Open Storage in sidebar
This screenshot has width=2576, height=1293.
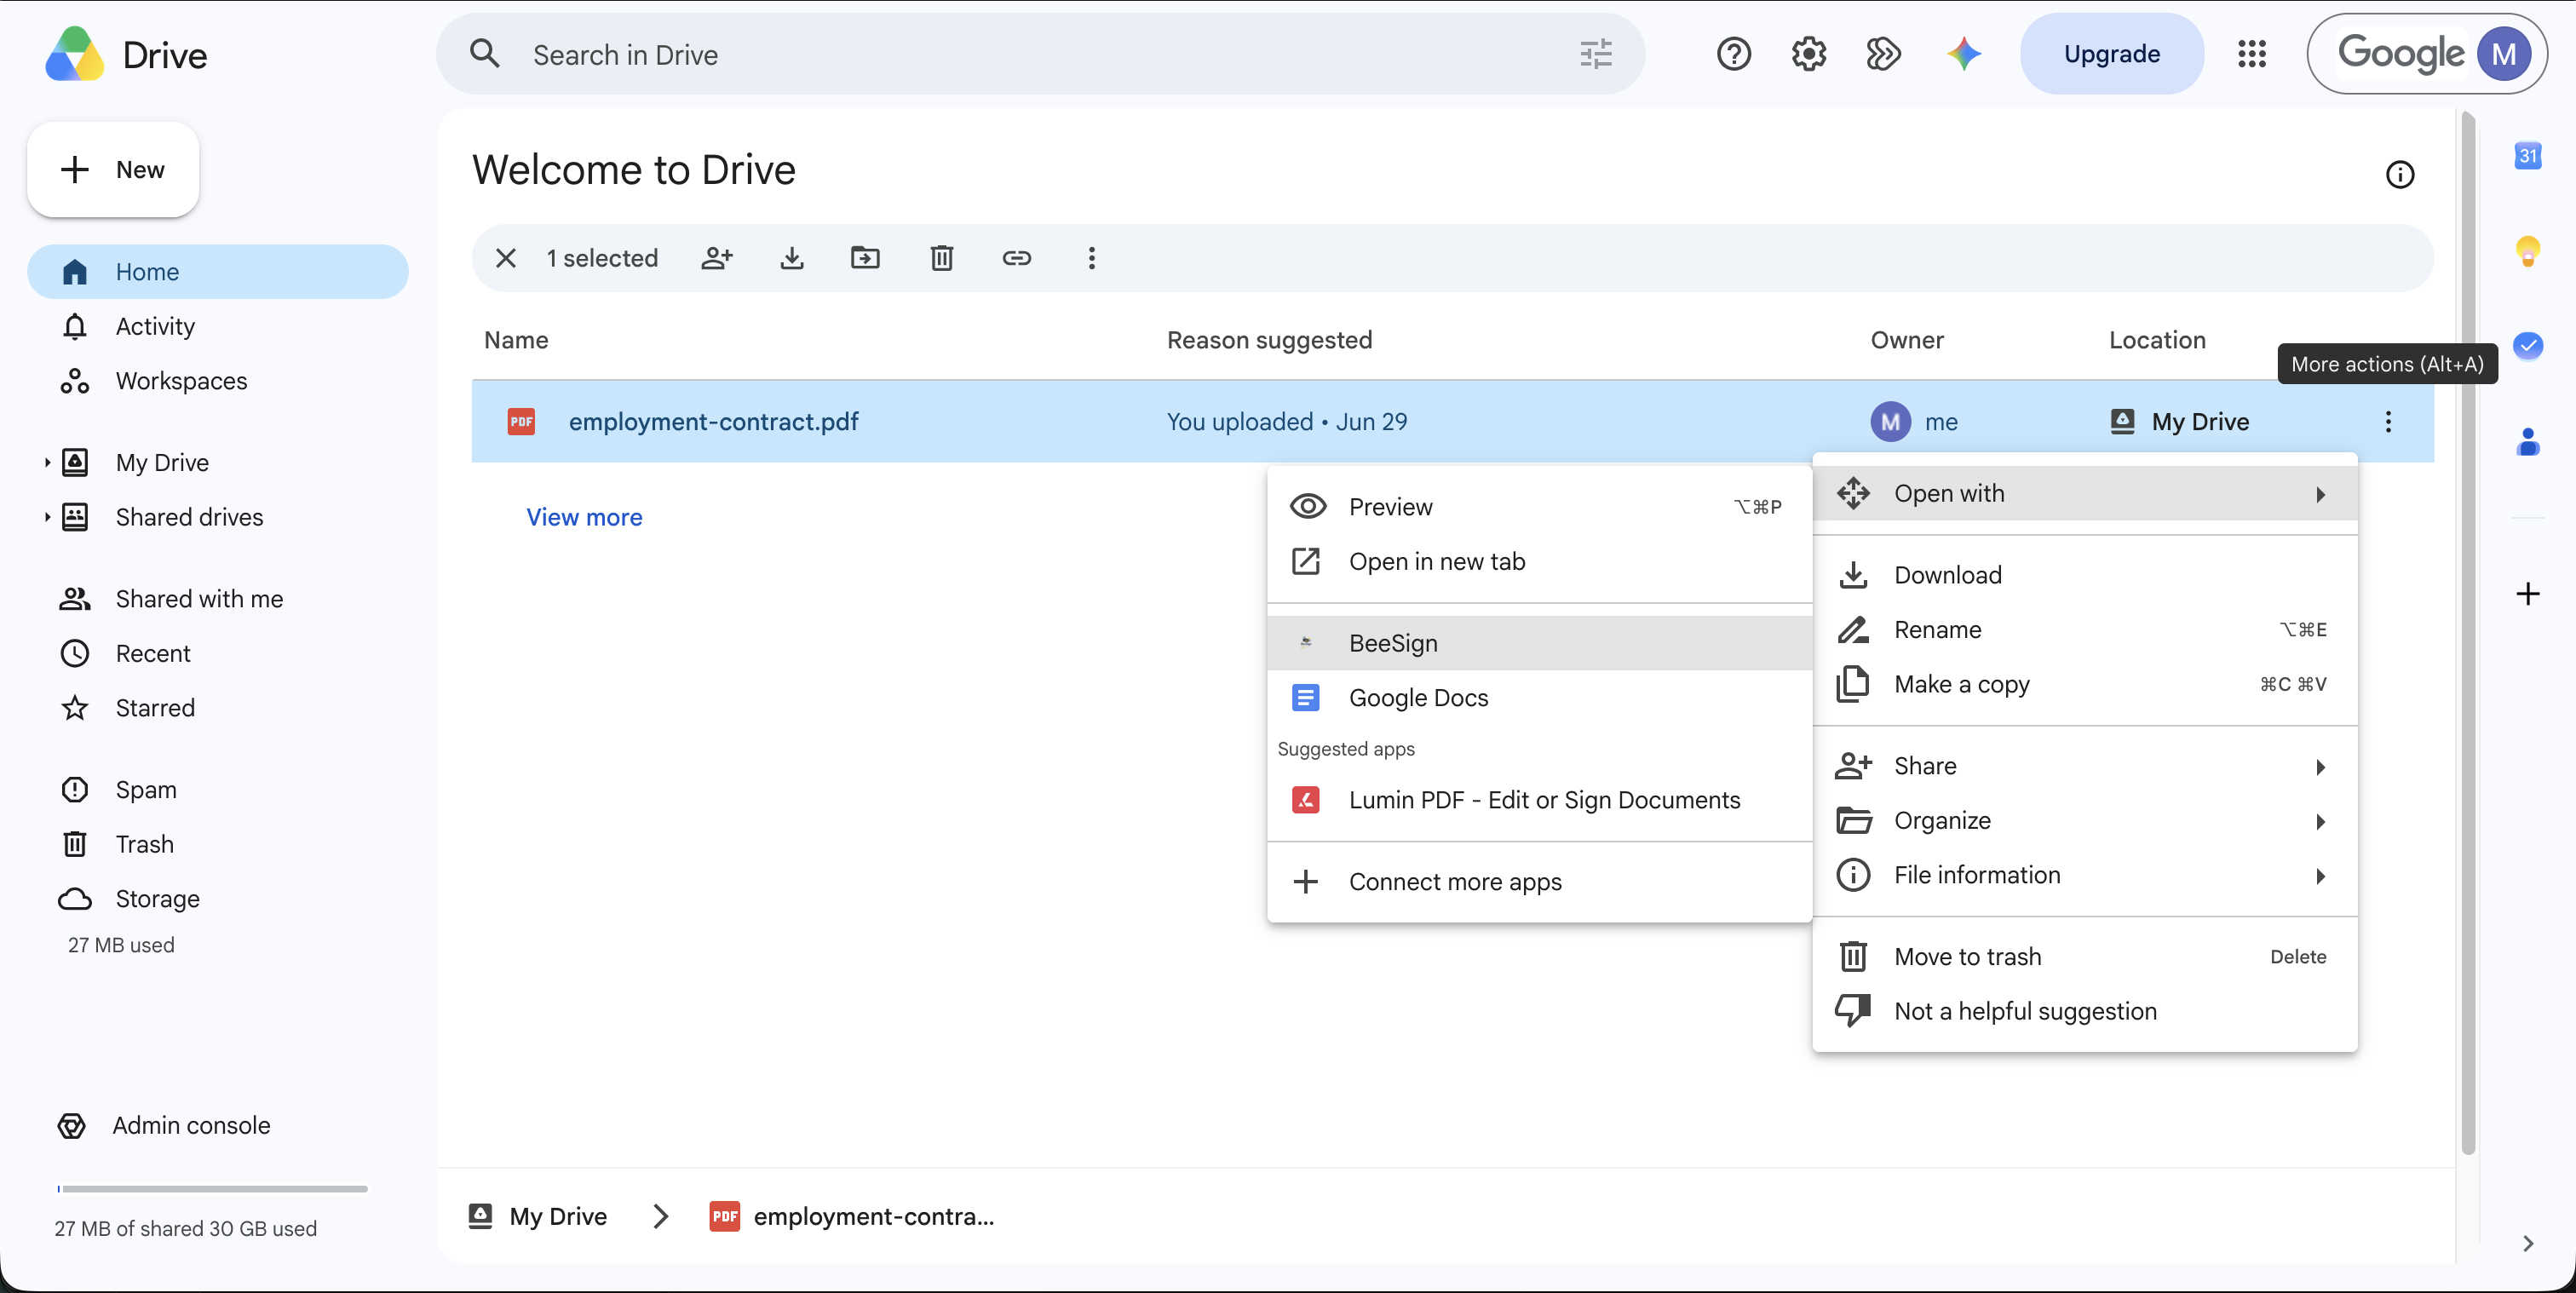pos(218,899)
